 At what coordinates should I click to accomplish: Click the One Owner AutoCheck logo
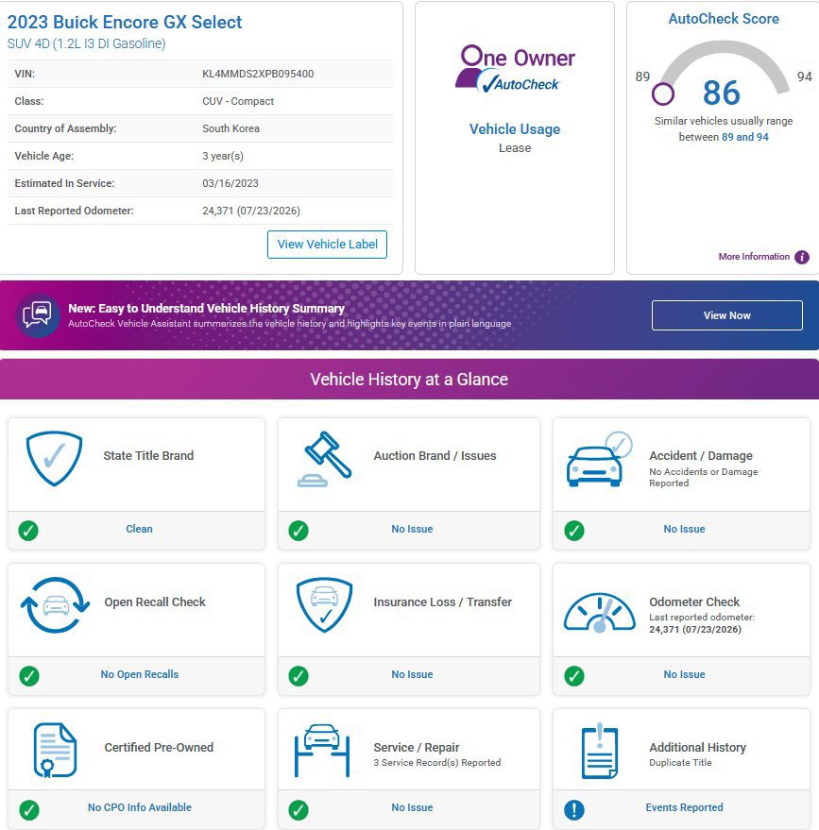pyautogui.click(x=515, y=69)
